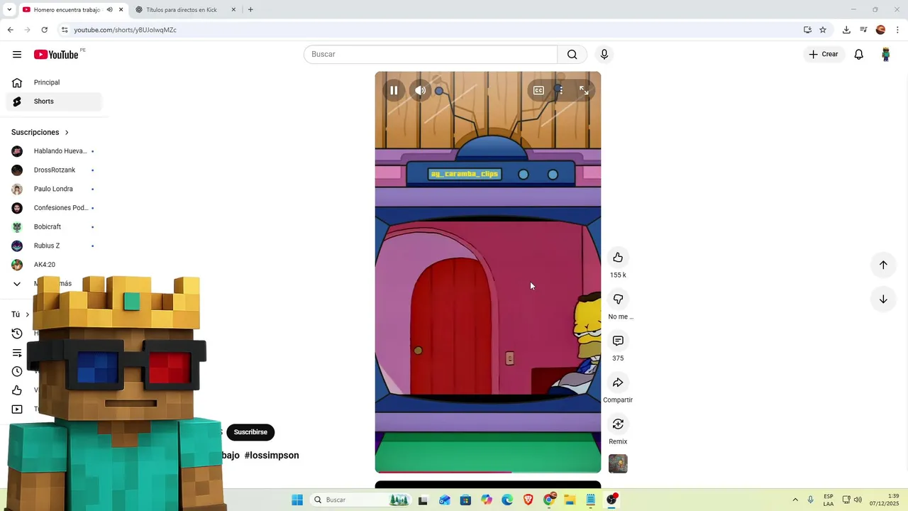Viewport: 908px width, 511px height.
Task: Open the AK4:20 channel
Action: [54, 265]
